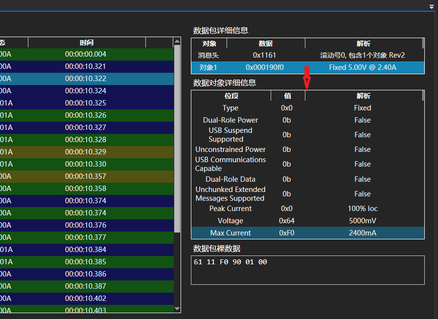Click the 0x64 voltage value cell
Screen dimensions: 438x319
point(287,221)
